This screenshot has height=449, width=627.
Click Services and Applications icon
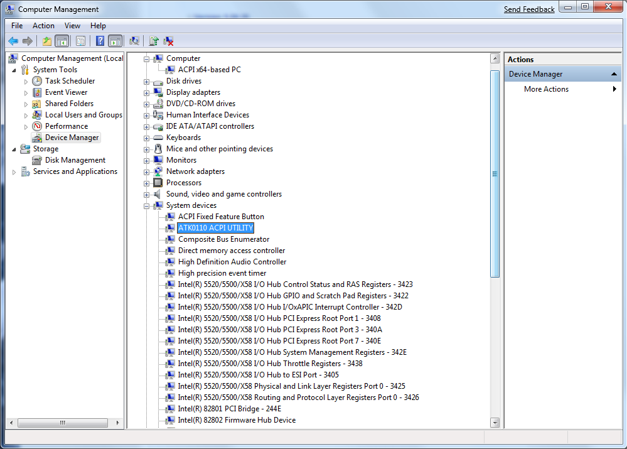coord(25,171)
